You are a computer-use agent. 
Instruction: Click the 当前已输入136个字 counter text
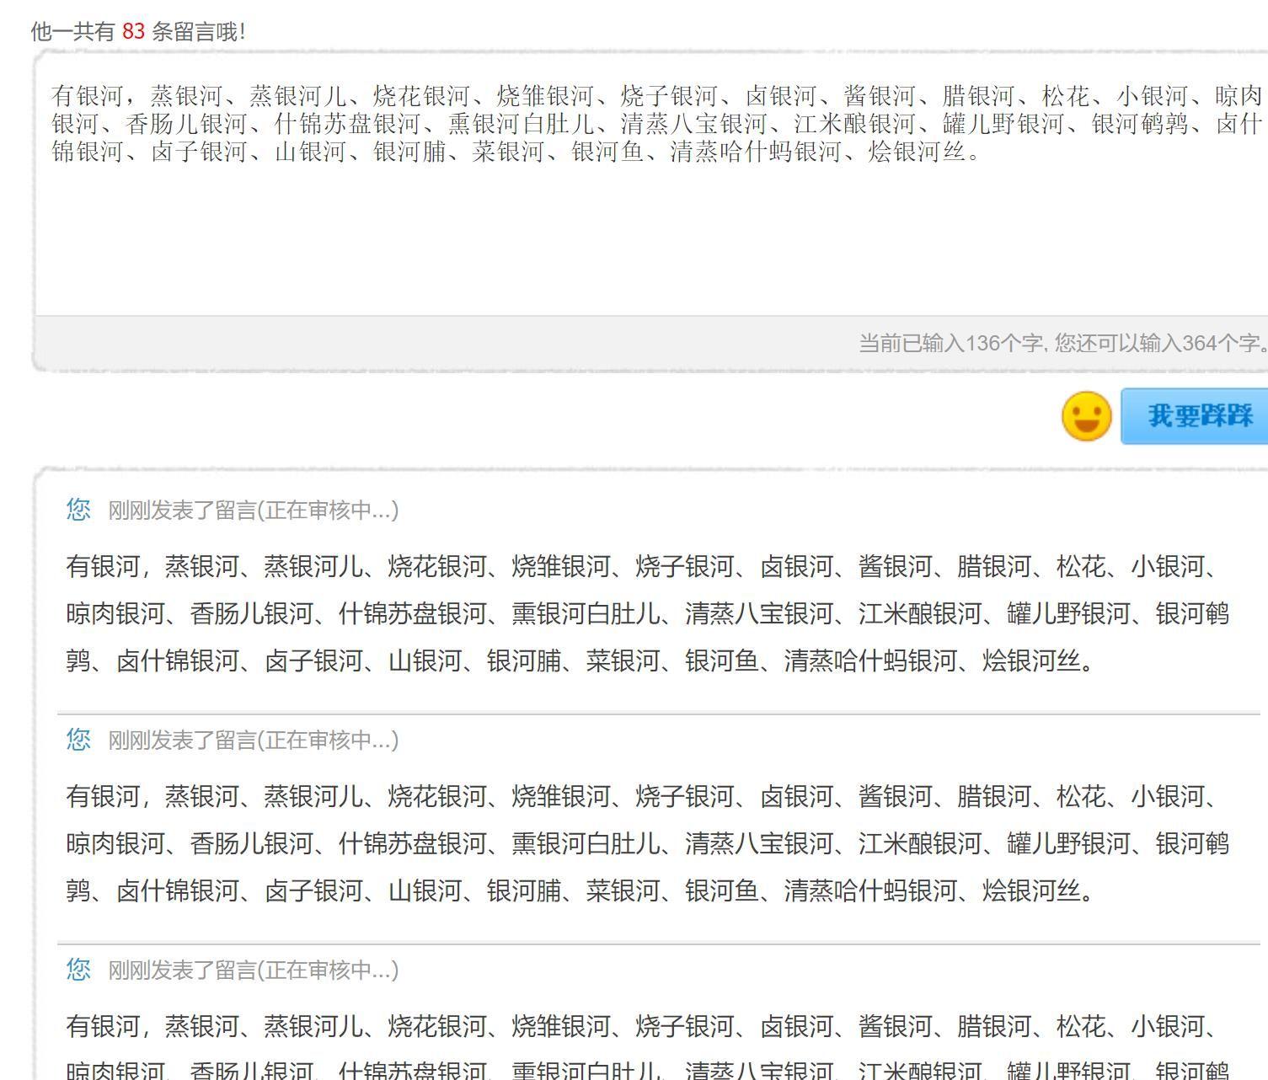click(950, 343)
